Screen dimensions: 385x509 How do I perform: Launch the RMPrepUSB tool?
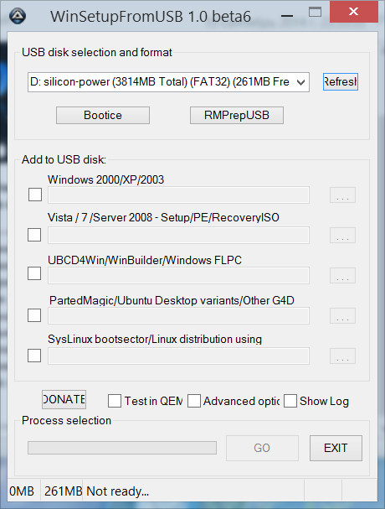(237, 115)
